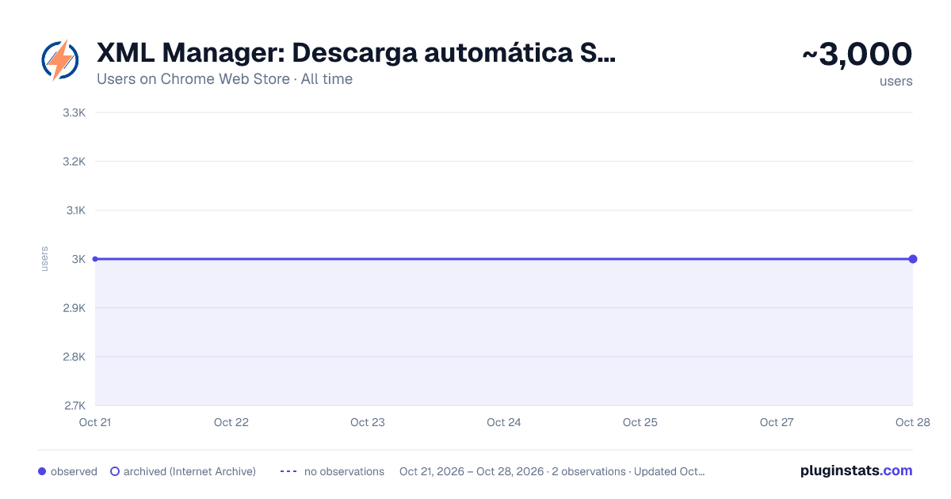This screenshot has width=951, height=499.
Task: Click the 3.2K y-axis label
Action: click(x=74, y=162)
